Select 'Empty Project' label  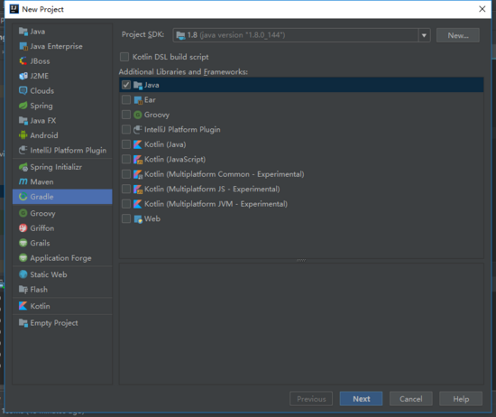pyautogui.click(x=54, y=323)
